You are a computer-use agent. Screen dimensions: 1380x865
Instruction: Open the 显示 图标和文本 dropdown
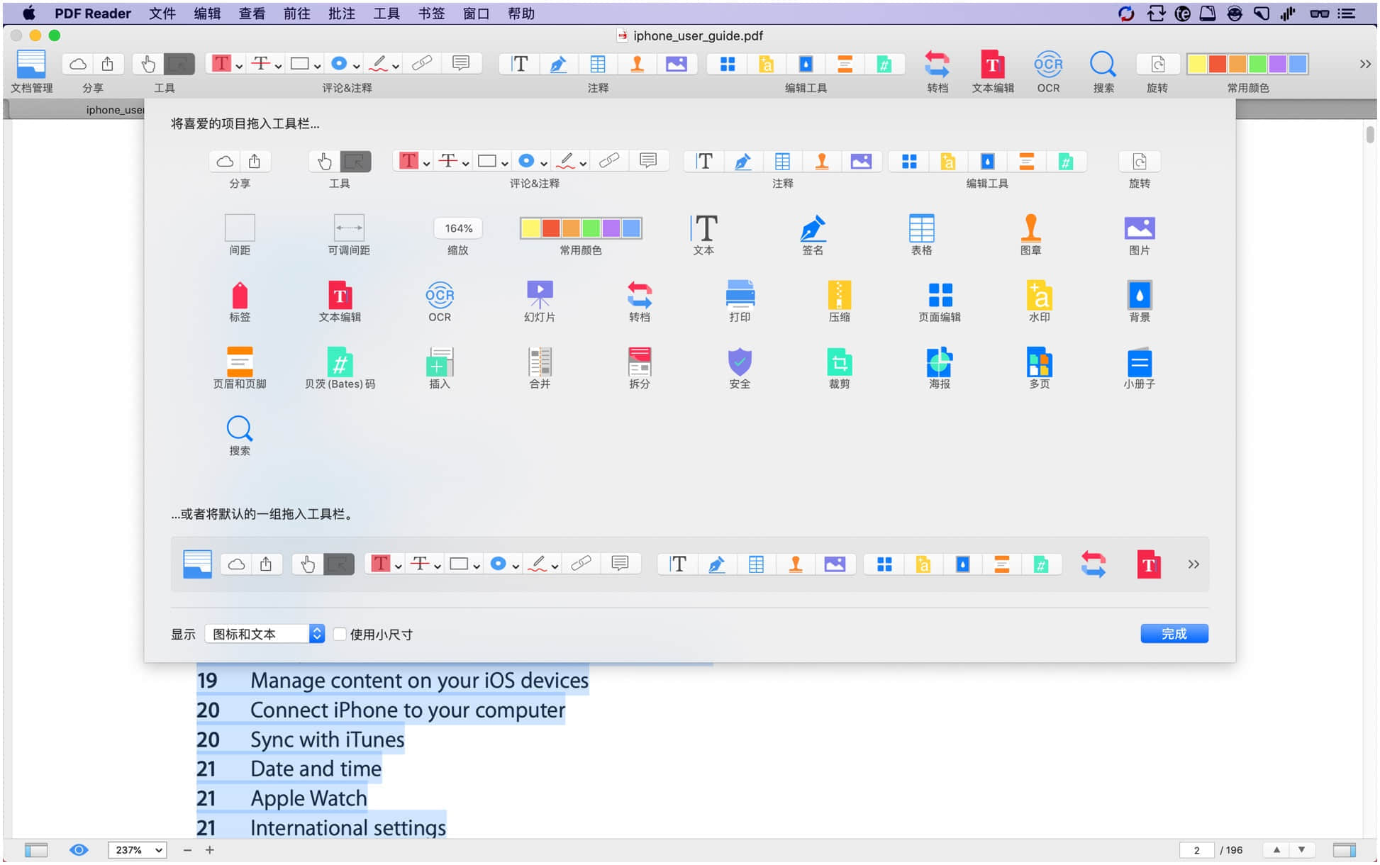pyautogui.click(x=265, y=634)
